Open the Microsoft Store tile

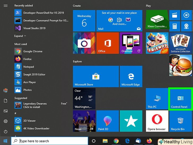pos(95,76)
